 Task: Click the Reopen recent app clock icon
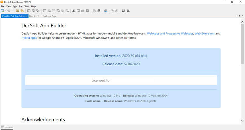[9, 11]
